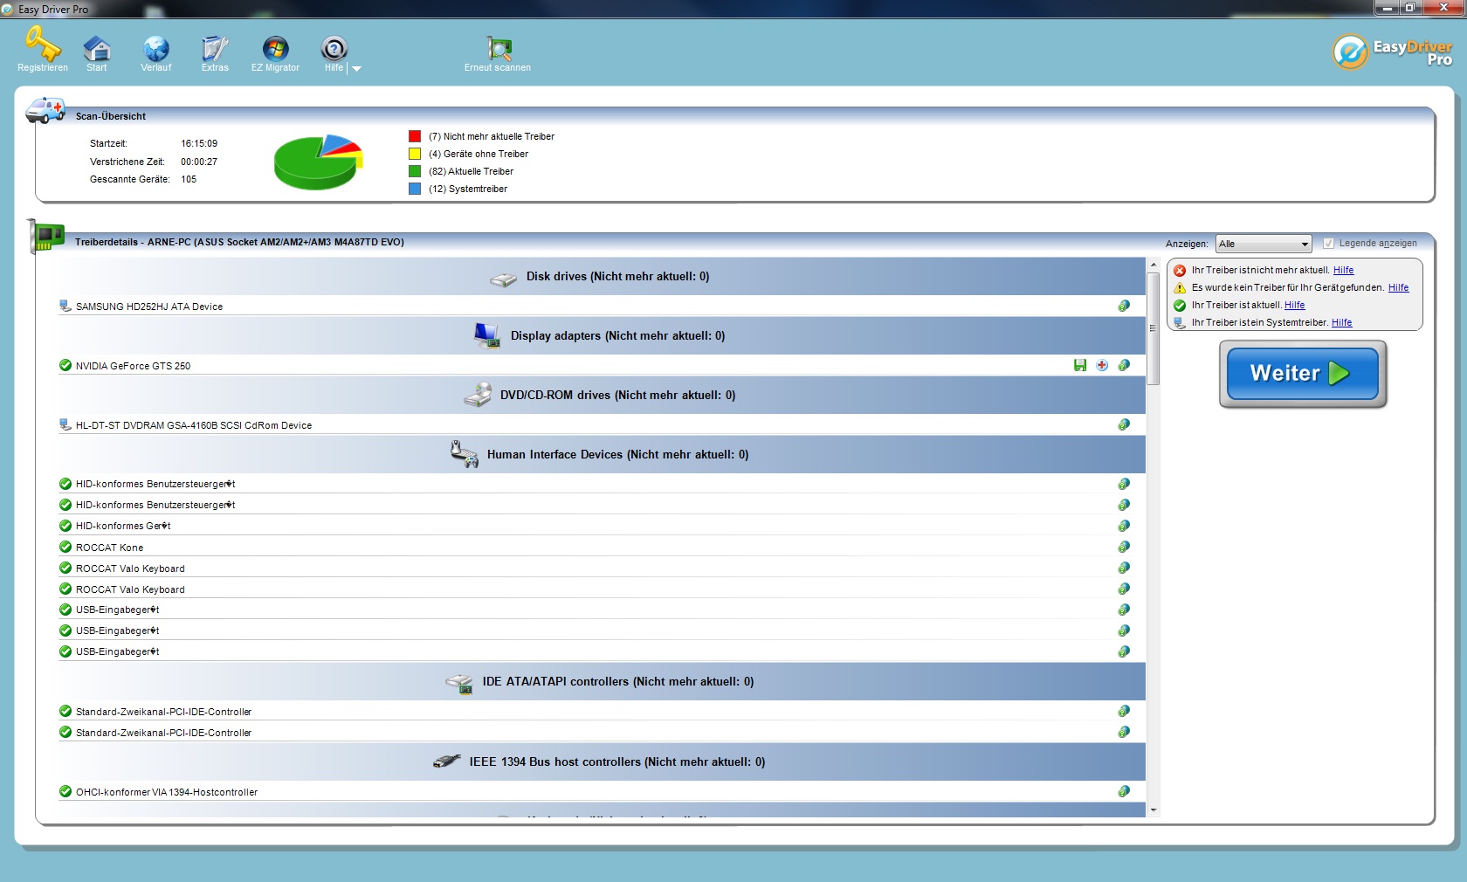Click red swatch for outdated drivers
Viewport: 1467px width, 882px height.
415,136
